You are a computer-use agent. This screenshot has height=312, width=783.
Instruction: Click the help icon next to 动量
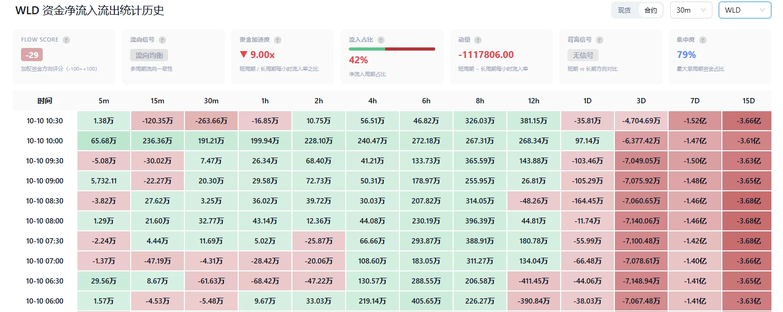point(478,40)
